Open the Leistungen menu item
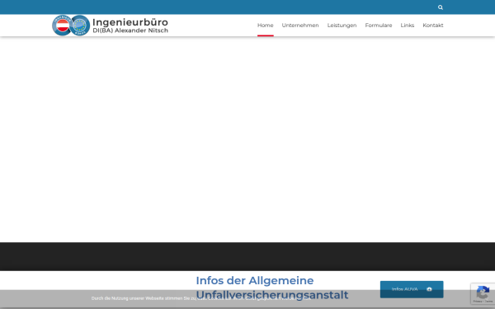 point(342,26)
